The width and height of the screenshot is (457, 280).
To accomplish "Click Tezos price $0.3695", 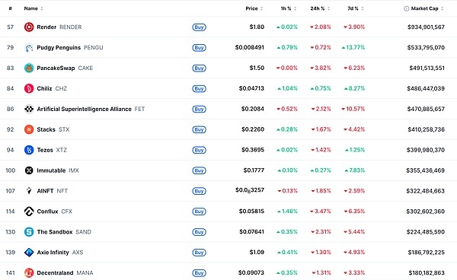I will pyautogui.click(x=253, y=150).
